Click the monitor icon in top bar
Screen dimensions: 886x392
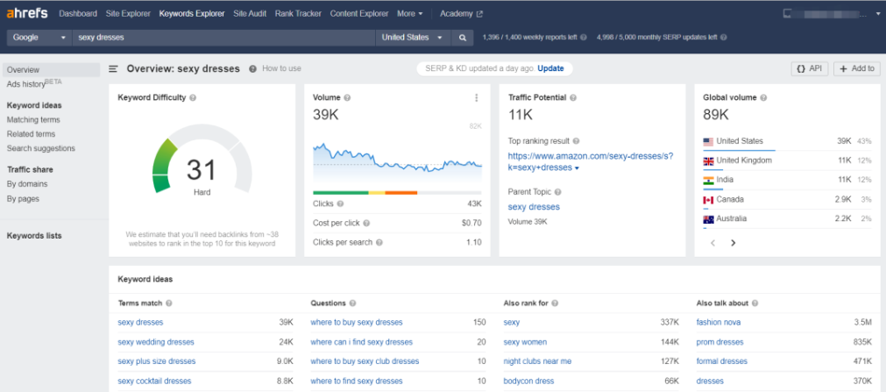[x=787, y=13]
